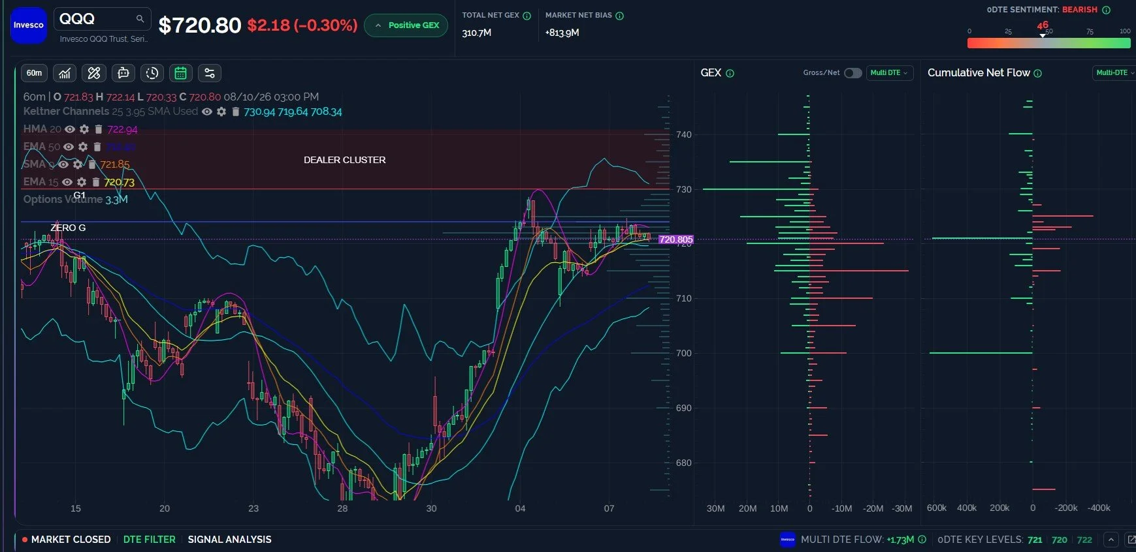Show info for 0DTE Sentiment
The width and height of the screenshot is (1136, 552).
point(1107,10)
